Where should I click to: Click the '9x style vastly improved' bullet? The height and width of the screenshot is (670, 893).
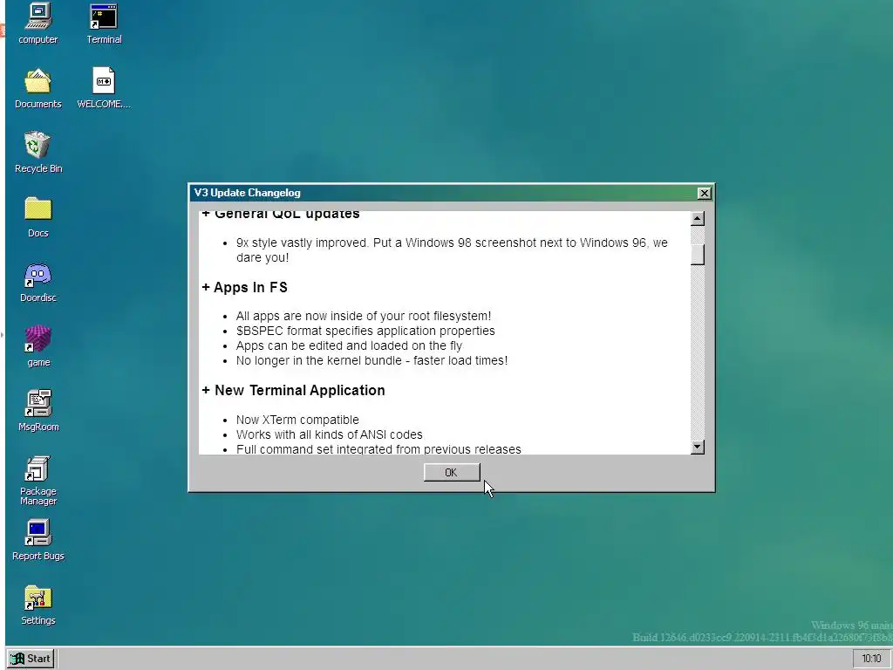pos(452,250)
